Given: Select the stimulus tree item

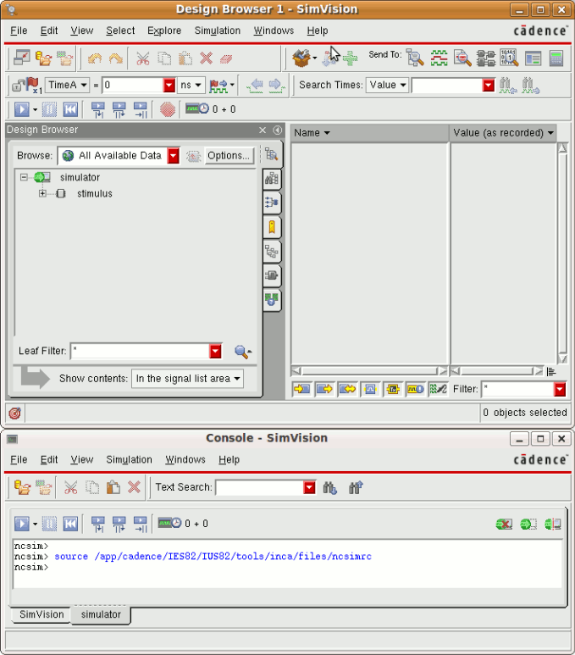Looking at the screenshot, I should (94, 193).
